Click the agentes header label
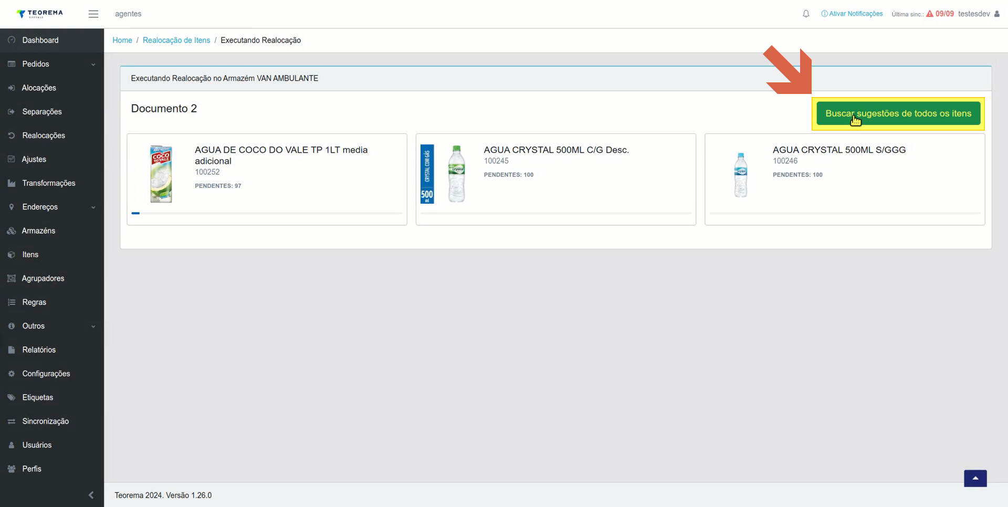This screenshot has height=507, width=1008. click(x=128, y=14)
